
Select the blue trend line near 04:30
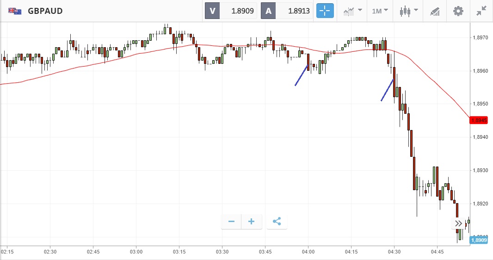pyautogui.click(x=387, y=90)
